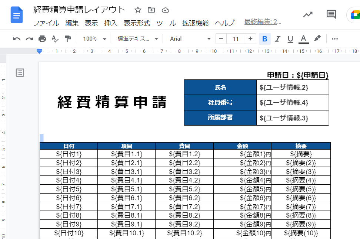360x239 pixels.
Task: Open the 編集 menu
Action: coord(72,23)
